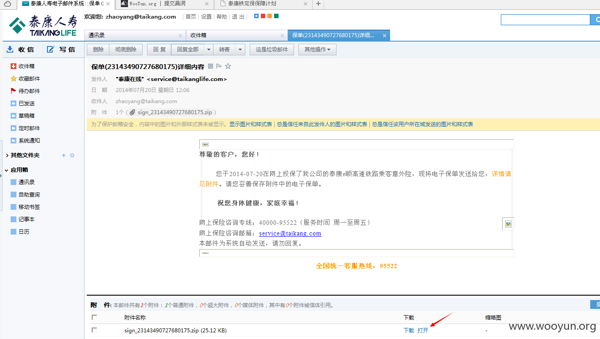600x339 pixels.
Task: Open the 已发送 sent folder icon
Action: pos(13,104)
